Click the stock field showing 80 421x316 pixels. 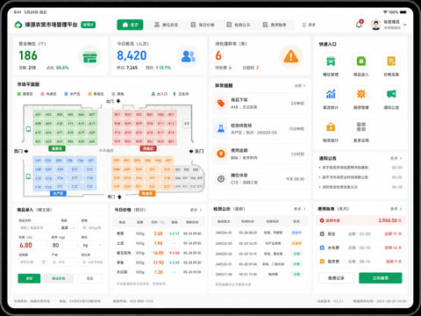64,245
